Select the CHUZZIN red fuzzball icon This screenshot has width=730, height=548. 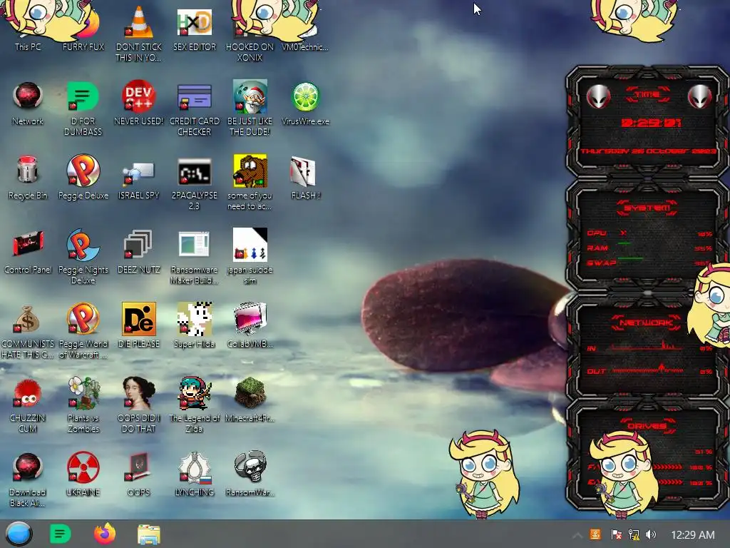coord(28,405)
